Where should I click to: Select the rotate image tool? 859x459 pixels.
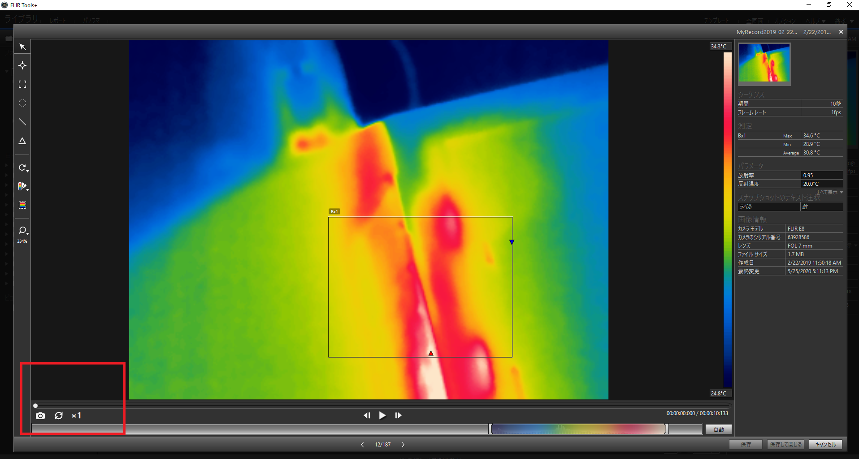click(x=21, y=167)
